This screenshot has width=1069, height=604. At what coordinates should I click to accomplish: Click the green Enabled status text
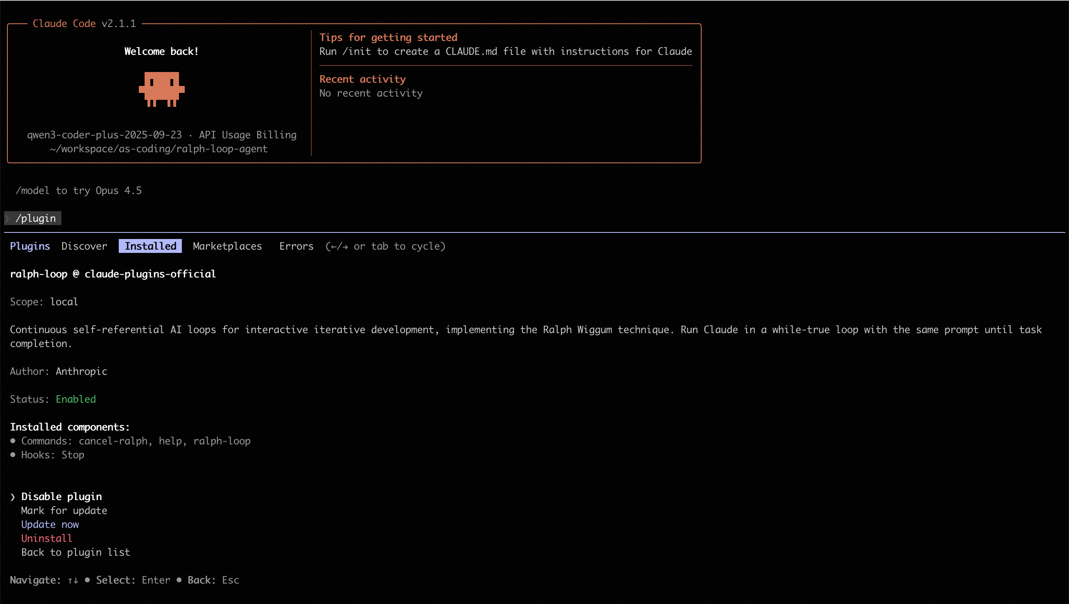click(x=75, y=399)
